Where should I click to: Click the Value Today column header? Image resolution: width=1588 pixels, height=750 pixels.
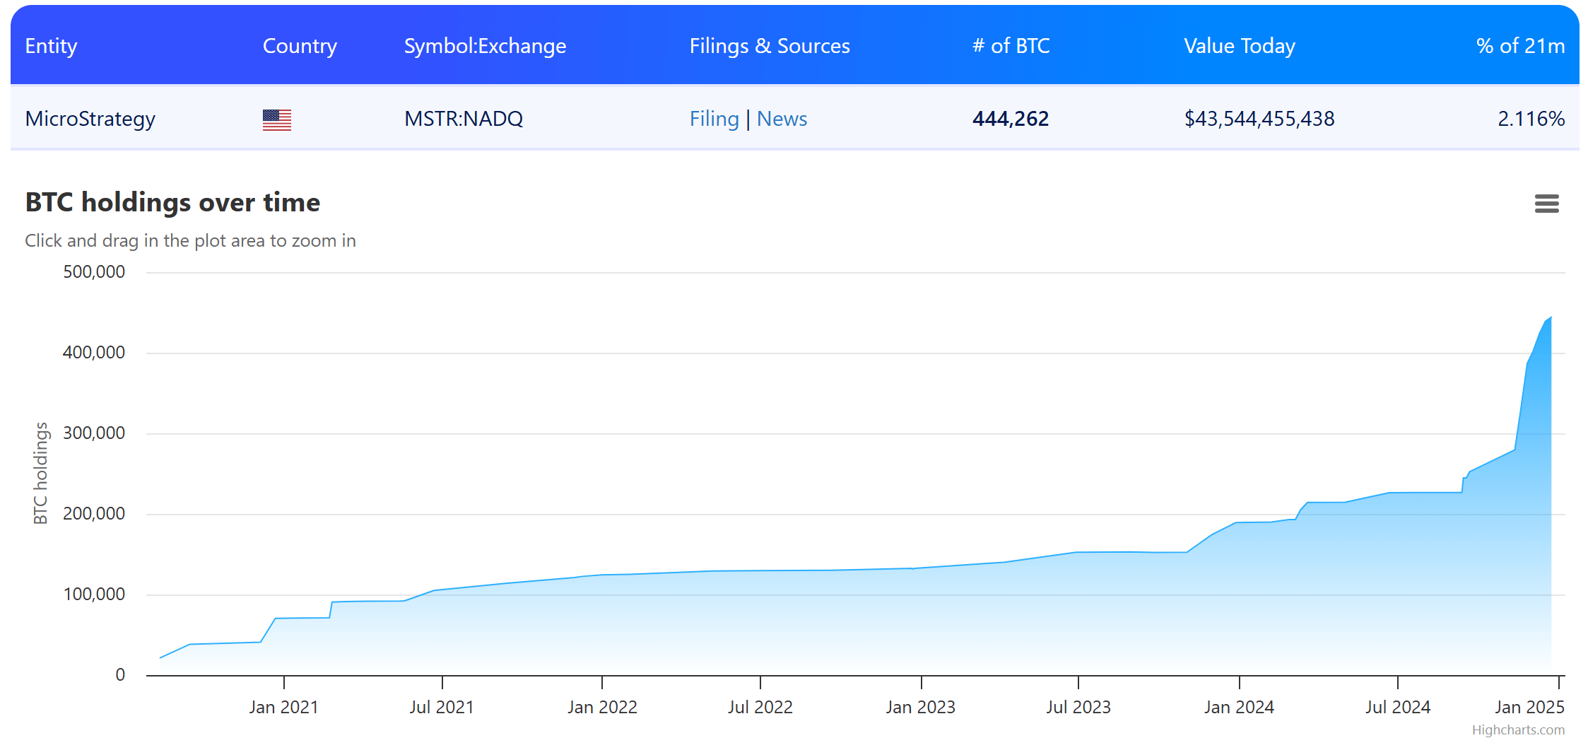1240,46
